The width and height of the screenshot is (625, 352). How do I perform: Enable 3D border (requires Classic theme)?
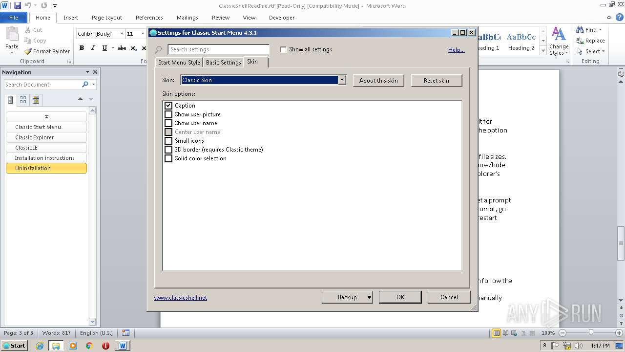tap(168, 150)
